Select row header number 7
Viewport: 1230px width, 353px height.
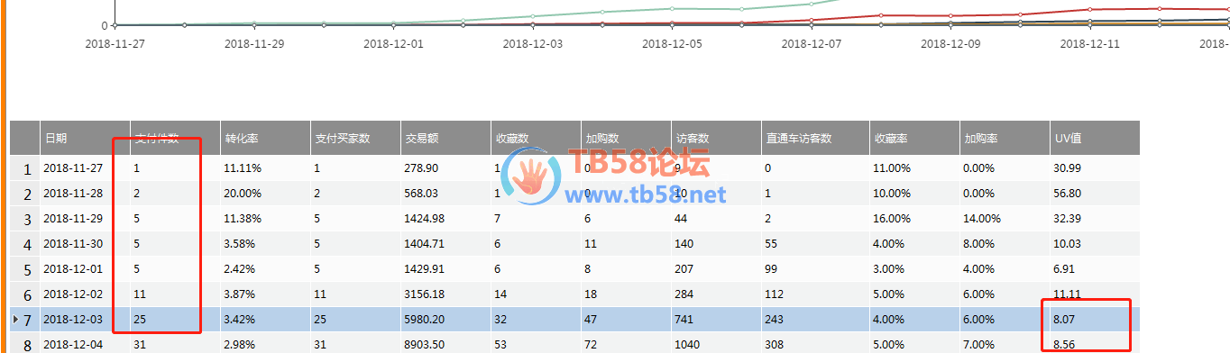pyautogui.click(x=24, y=320)
